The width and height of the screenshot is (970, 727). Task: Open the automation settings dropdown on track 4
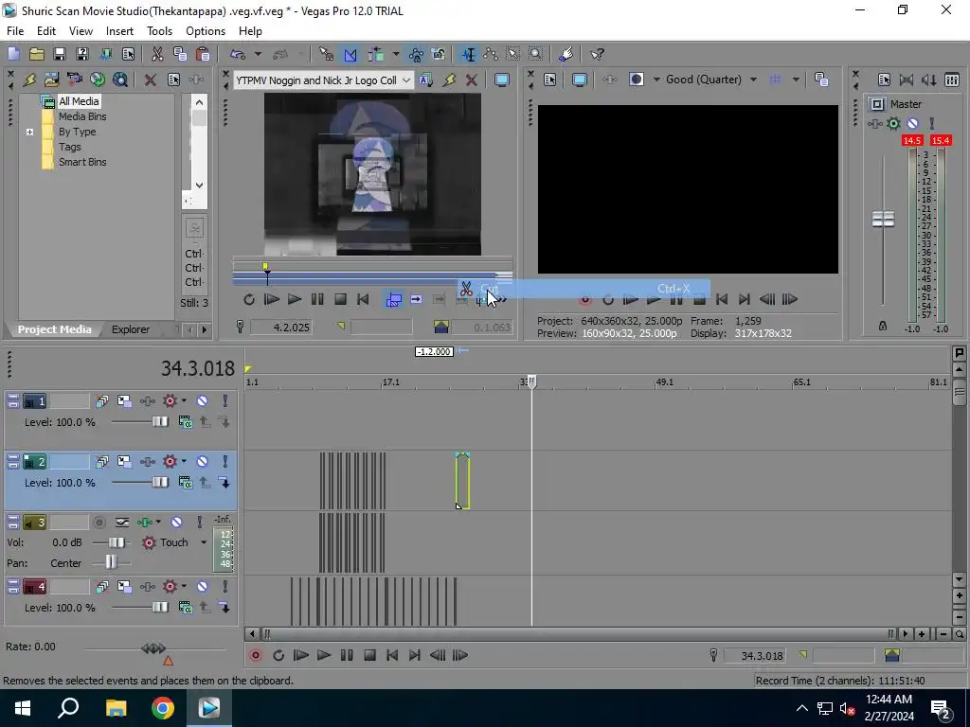click(184, 586)
